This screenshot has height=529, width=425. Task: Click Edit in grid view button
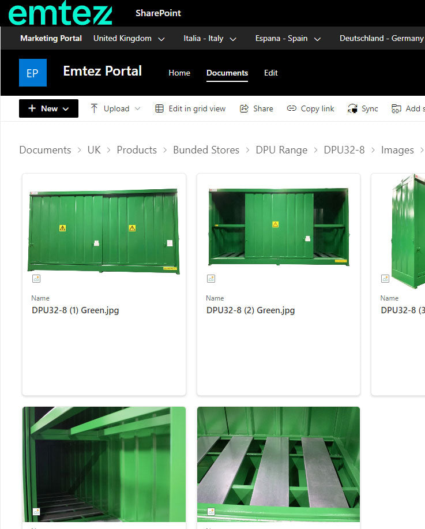pyautogui.click(x=190, y=108)
